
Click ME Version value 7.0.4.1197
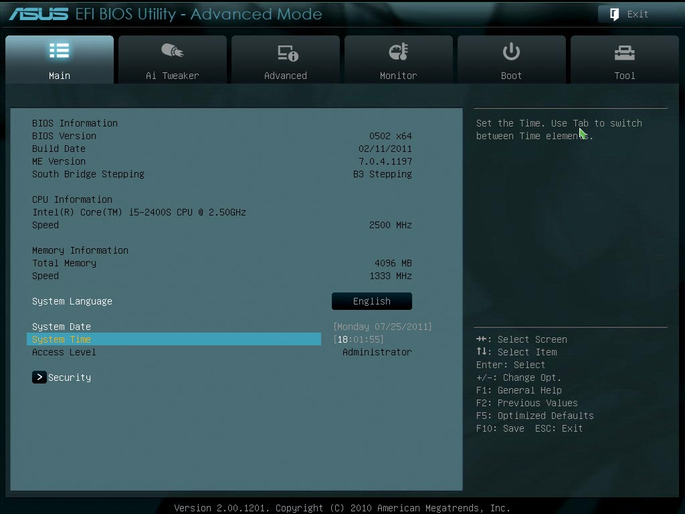pos(385,161)
